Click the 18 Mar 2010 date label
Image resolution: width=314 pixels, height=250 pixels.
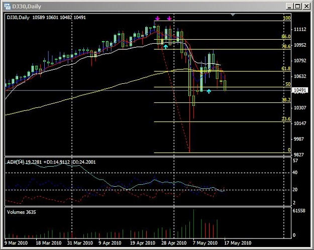click(48, 243)
